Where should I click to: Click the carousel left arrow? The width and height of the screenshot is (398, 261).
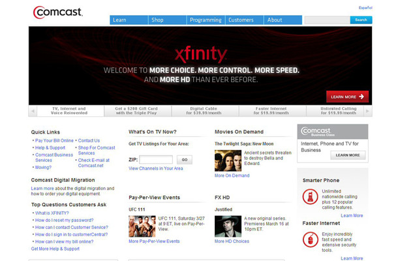(x=33, y=111)
